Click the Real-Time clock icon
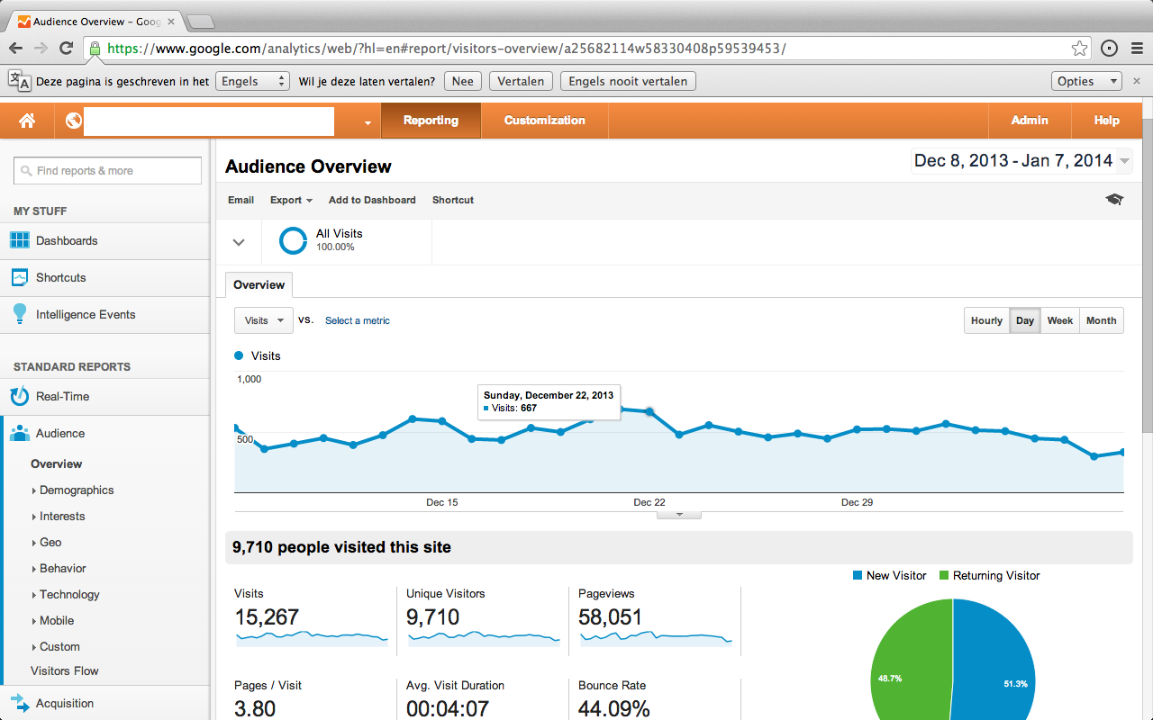The width and height of the screenshot is (1153, 720). coord(19,396)
